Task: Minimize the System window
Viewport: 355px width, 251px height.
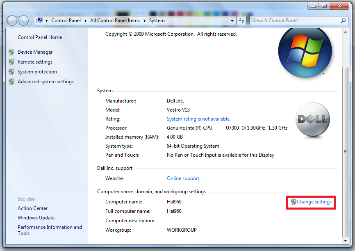Action: (x=313, y=6)
